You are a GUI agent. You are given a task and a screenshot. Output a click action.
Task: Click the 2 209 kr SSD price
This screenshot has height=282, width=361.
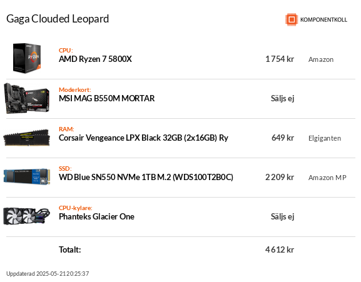(x=280, y=178)
